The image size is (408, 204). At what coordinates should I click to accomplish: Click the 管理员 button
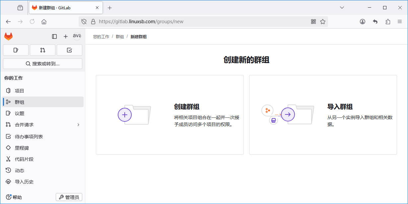69,197
